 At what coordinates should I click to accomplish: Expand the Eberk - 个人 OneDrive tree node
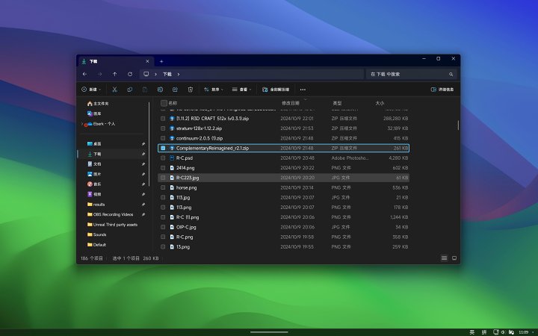pyautogui.click(x=81, y=124)
